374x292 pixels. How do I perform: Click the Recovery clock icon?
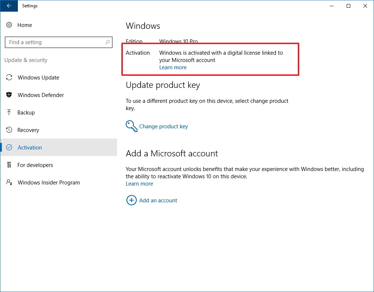coord(11,130)
